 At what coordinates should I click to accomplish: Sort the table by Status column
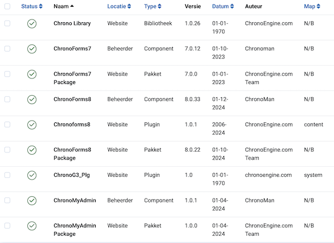[32, 6]
